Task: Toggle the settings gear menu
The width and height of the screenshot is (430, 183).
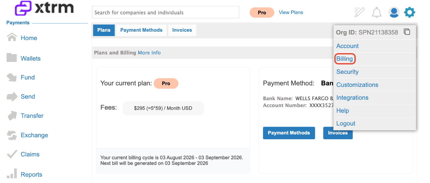Action: (410, 13)
